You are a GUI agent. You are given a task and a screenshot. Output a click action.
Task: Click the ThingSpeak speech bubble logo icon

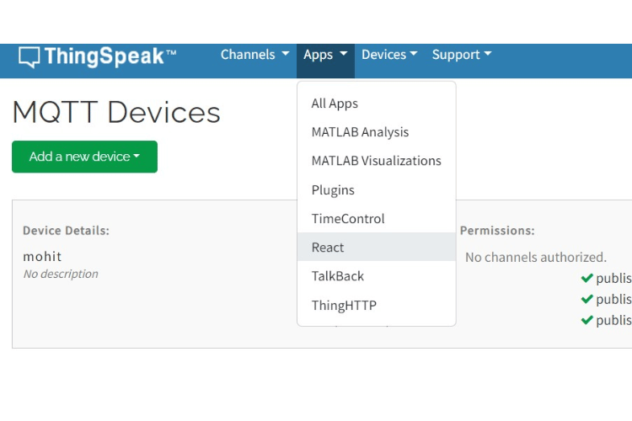[29, 56]
